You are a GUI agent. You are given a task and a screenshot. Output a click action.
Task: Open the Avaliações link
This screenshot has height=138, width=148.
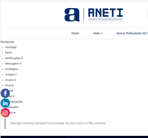click(x=12, y=107)
